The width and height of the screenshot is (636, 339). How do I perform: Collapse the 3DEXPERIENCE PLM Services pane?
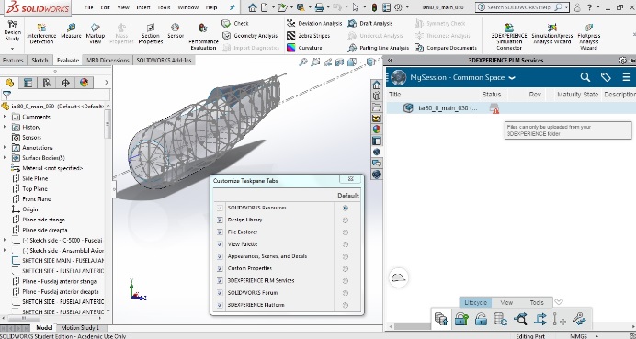coord(391,60)
